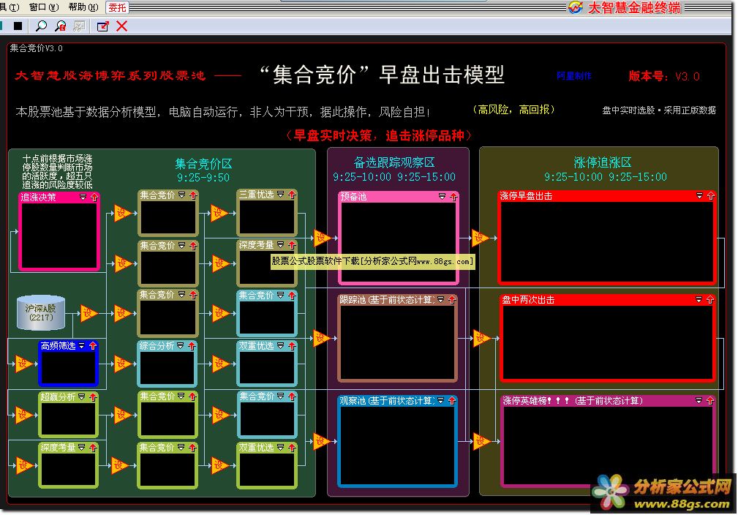The height and width of the screenshot is (515, 738).
Task: Click the 设 arrow feeding 涨停英雄榜 box
Action: click(481, 441)
